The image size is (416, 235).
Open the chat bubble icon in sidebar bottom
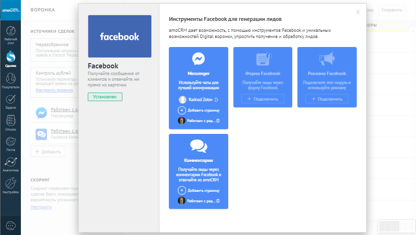10,226
